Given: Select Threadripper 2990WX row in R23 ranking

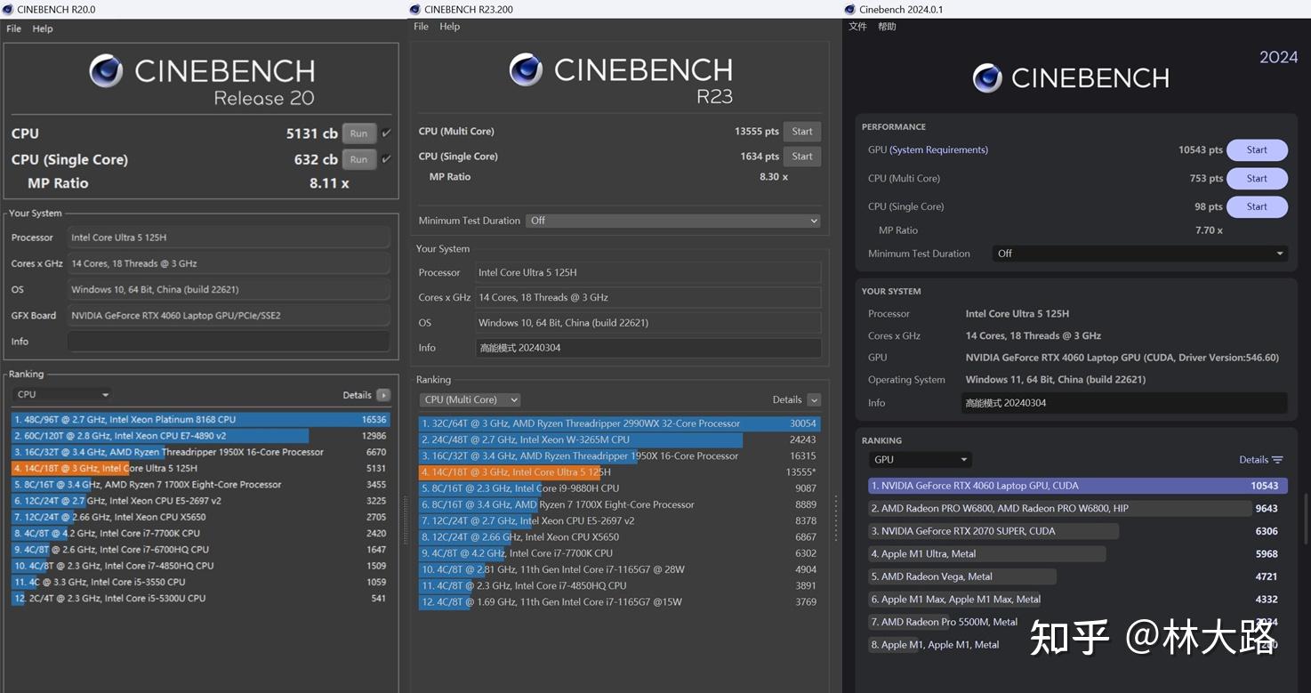Looking at the screenshot, I should (x=619, y=424).
